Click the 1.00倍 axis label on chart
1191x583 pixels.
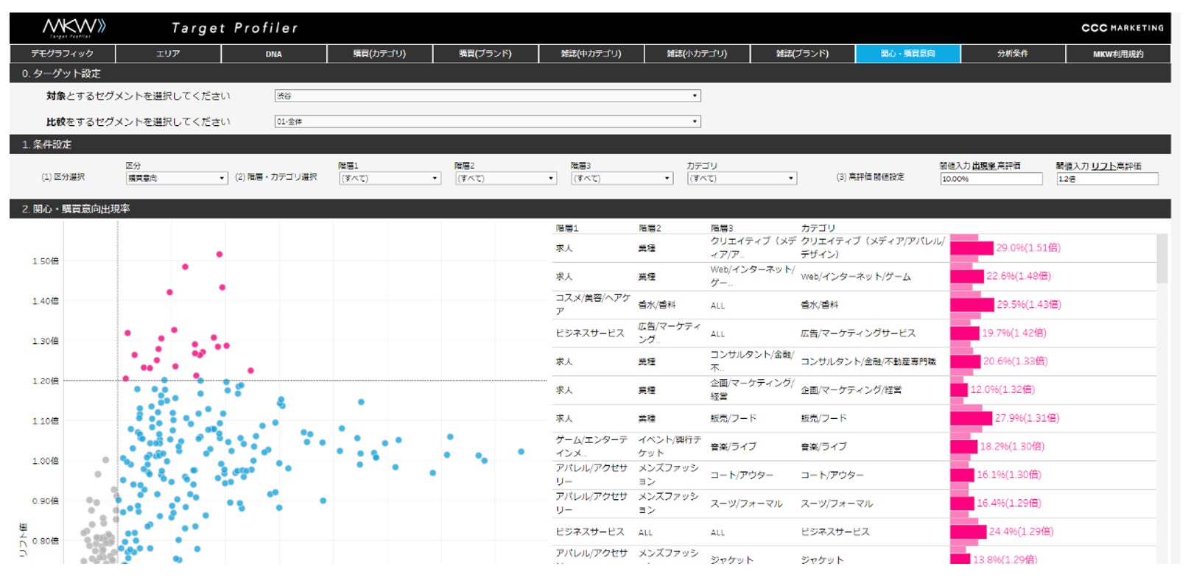pos(46,462)
